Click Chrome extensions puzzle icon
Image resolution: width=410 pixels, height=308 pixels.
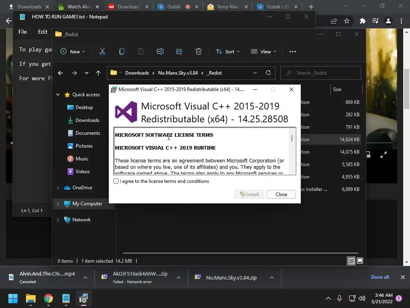point(363,21)
